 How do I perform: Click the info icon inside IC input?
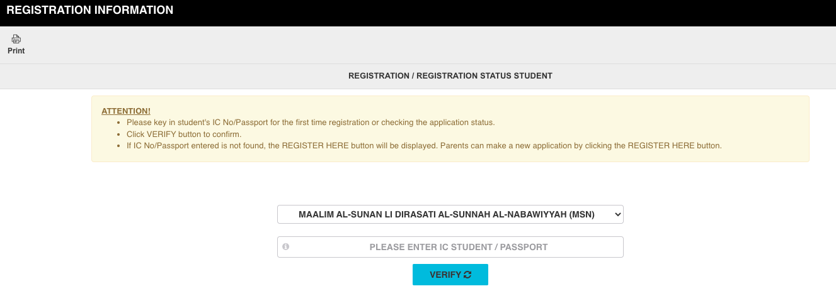coord(285,247)
